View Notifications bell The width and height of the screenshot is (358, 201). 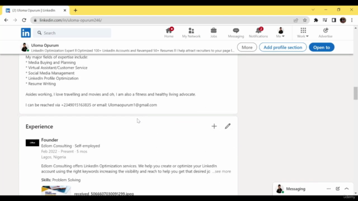(258, 32)
